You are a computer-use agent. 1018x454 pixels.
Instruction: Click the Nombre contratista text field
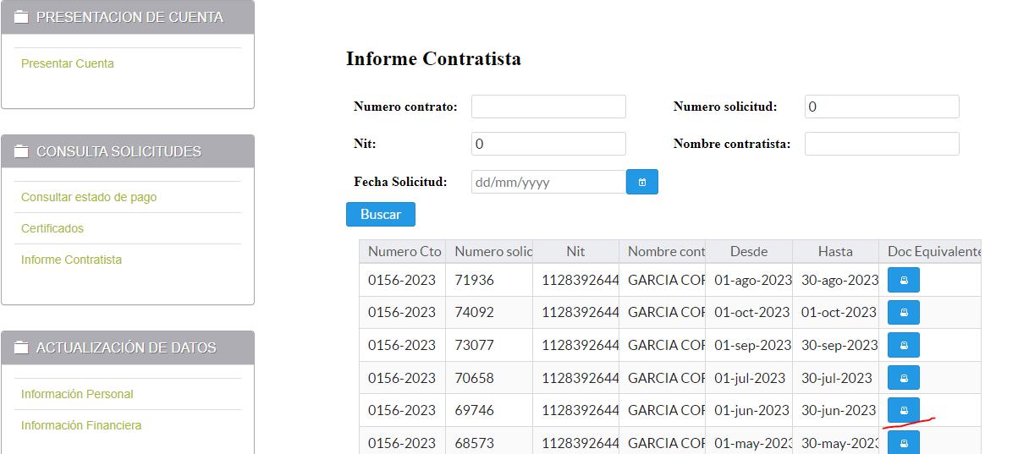pos(881,144)
